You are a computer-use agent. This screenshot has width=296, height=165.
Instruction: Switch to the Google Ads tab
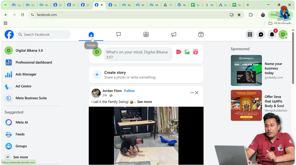pyautogui.click(x=223, y=5)
